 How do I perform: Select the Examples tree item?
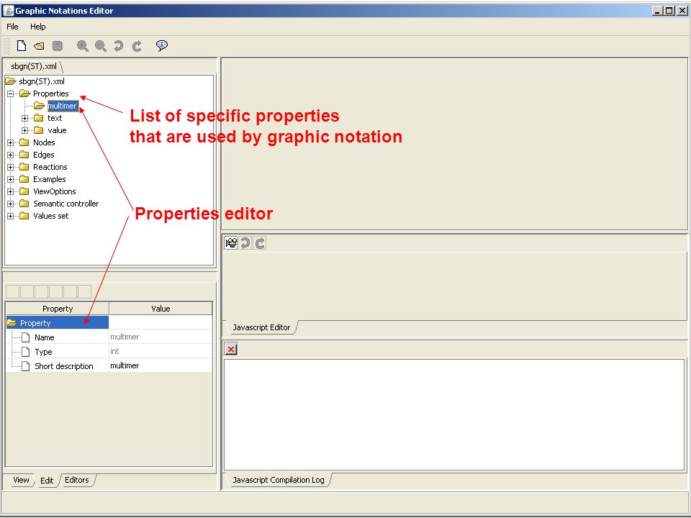50,179
